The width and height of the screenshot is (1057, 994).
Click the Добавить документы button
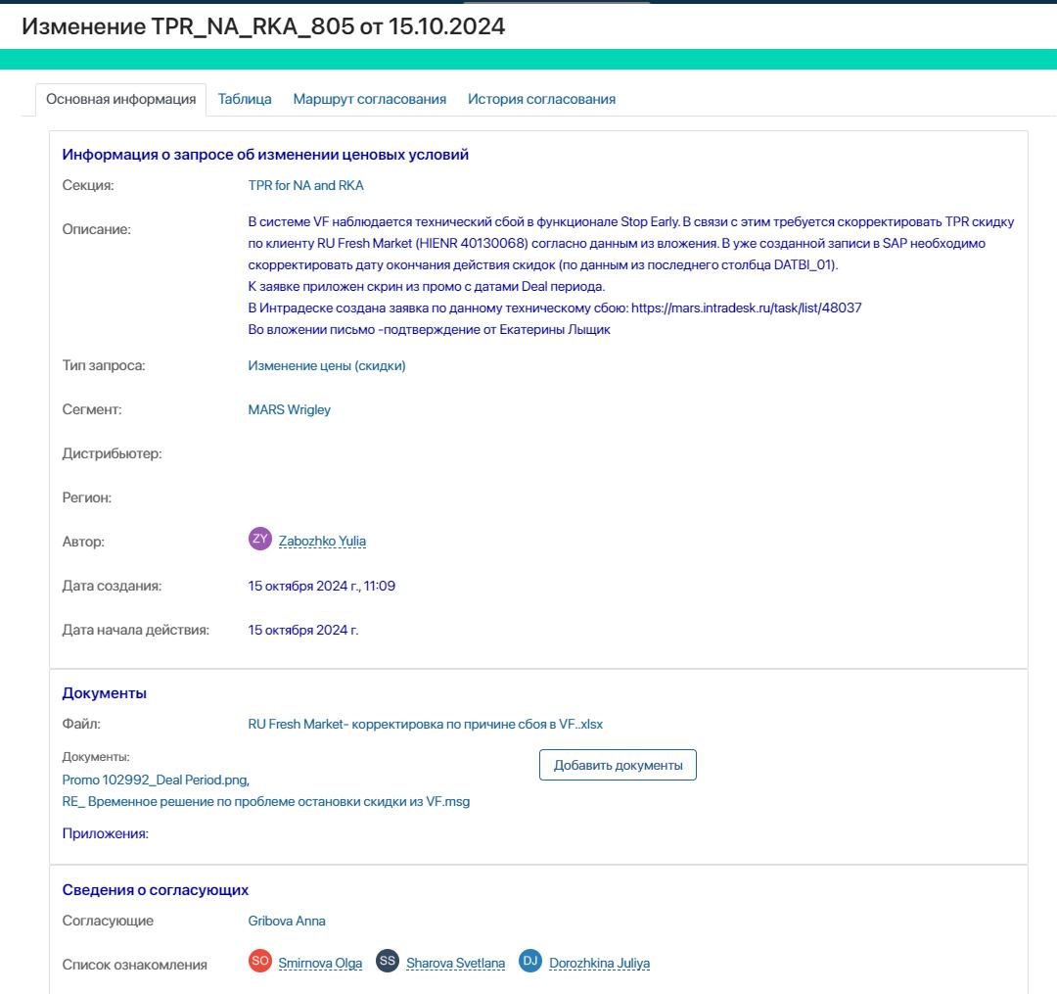click(x=619, y=766)
